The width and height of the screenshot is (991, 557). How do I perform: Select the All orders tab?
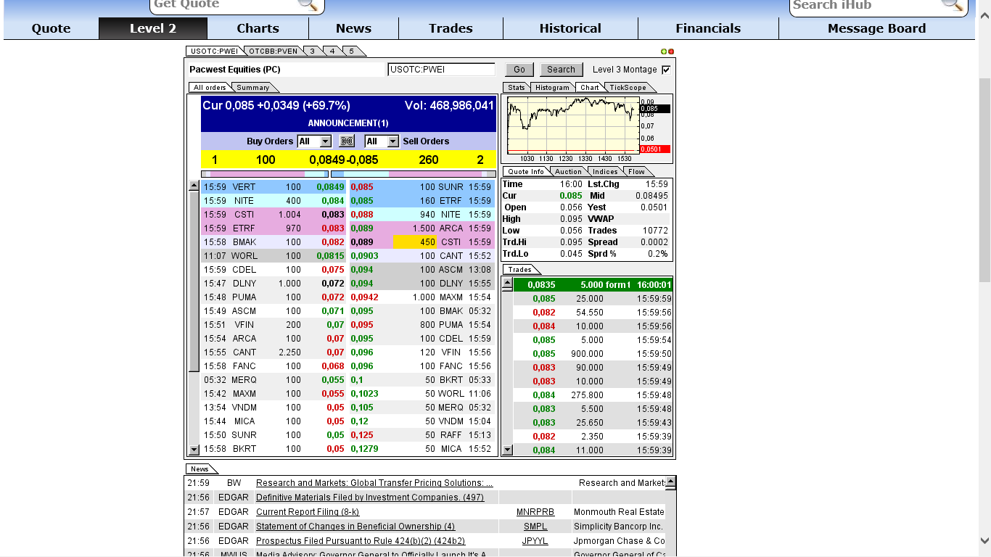[x=210, y=87]
